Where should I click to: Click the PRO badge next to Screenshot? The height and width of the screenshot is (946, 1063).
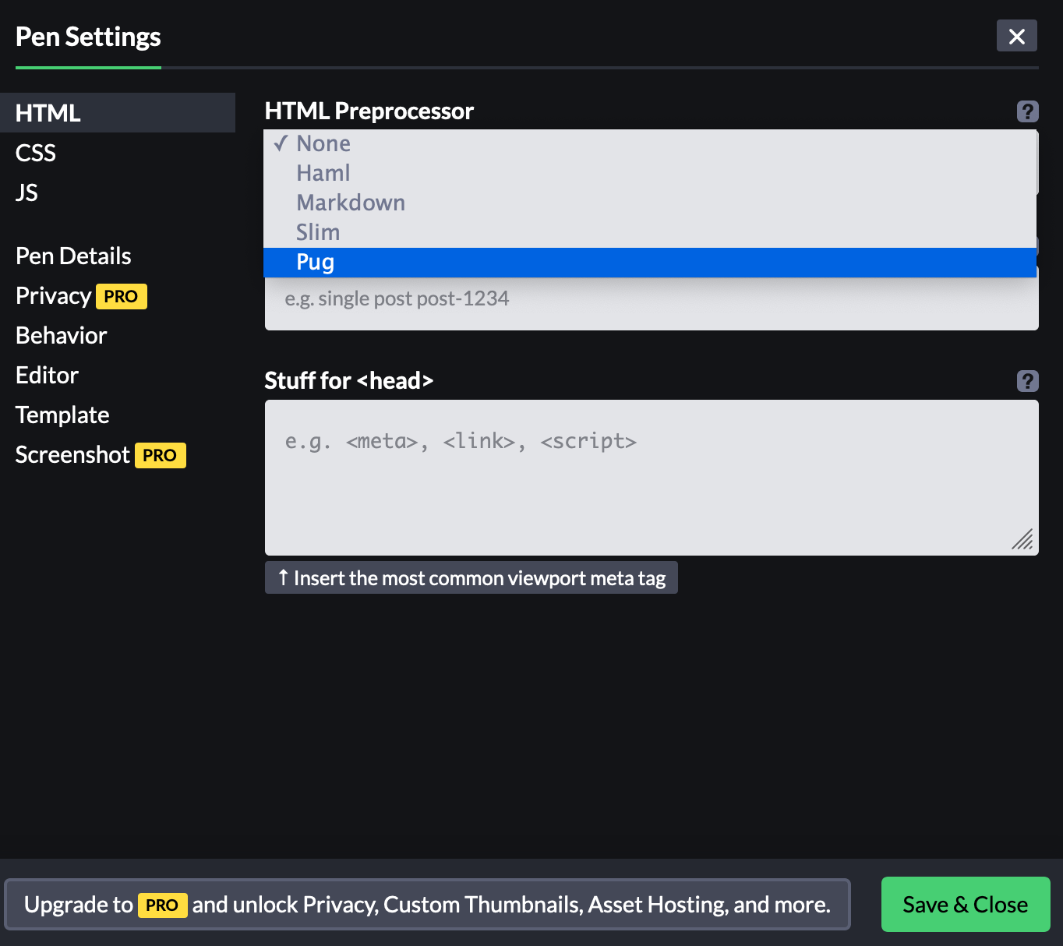coord(160,456)
